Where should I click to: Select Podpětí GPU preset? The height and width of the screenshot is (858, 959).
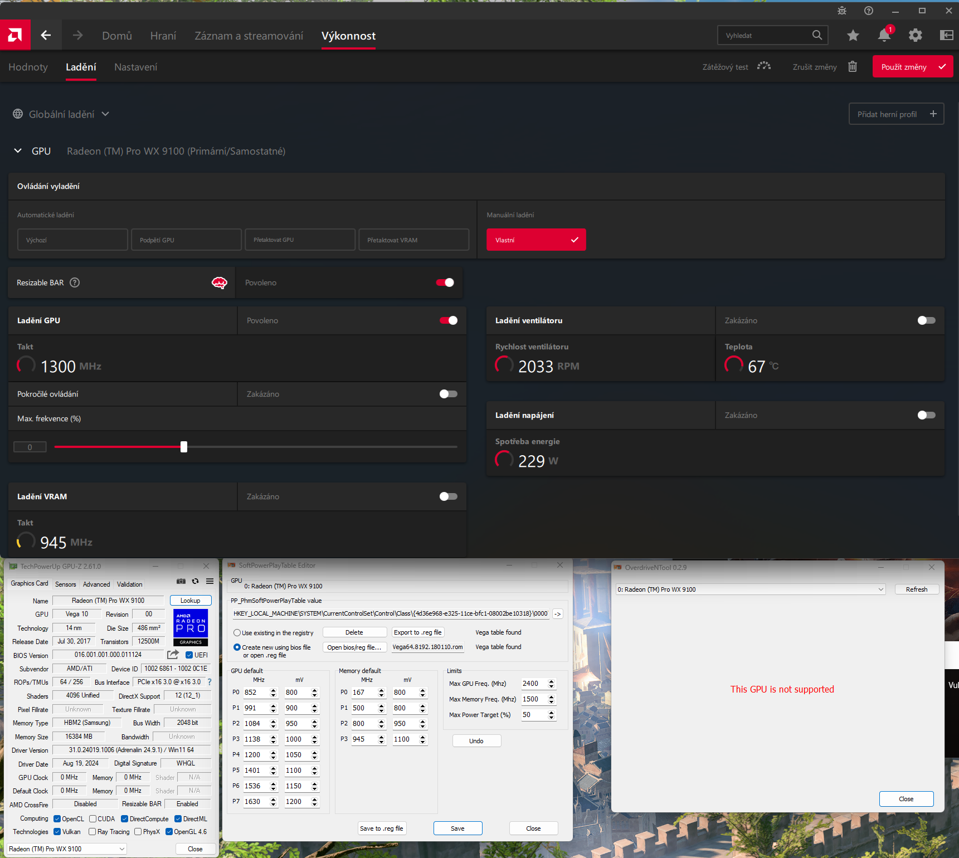[x=187, y=240]
